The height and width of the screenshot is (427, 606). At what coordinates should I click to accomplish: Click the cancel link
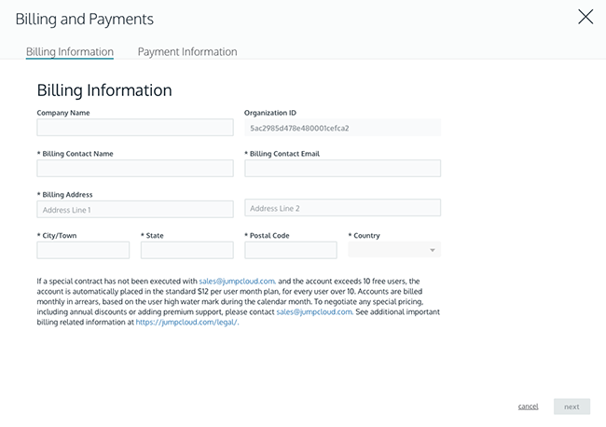(528, 406)
